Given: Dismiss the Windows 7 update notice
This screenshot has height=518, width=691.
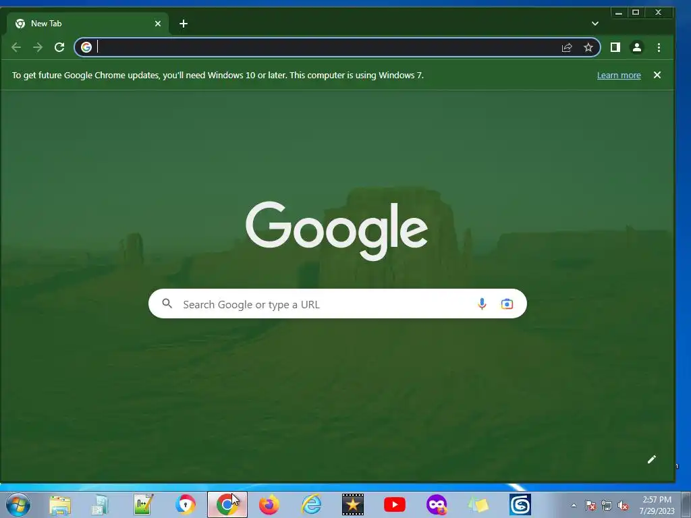Looking at the screenshot, I should [x=657, y=75].
